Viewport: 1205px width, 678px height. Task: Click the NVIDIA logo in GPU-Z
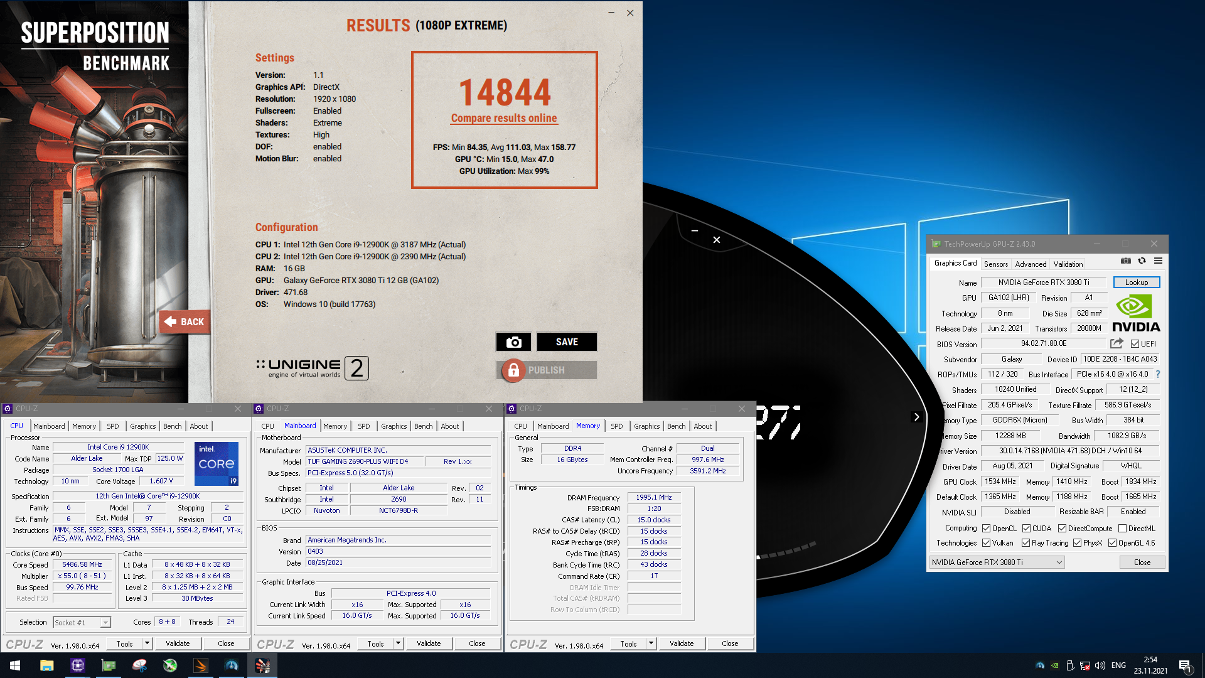[1136, 314]
